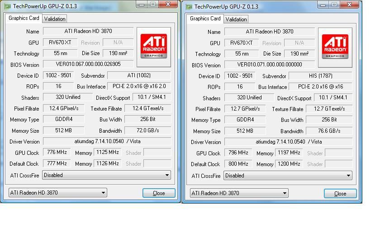Click Driver Version field in right window

pyautogui.click(x=288, y=142)
